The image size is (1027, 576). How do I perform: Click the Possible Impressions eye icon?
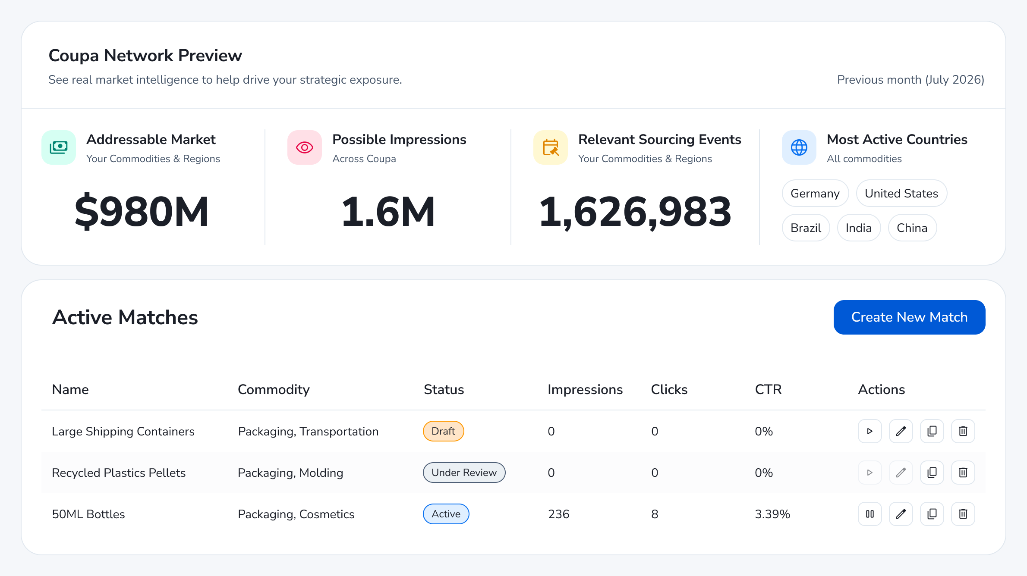(x=305, y=147)
